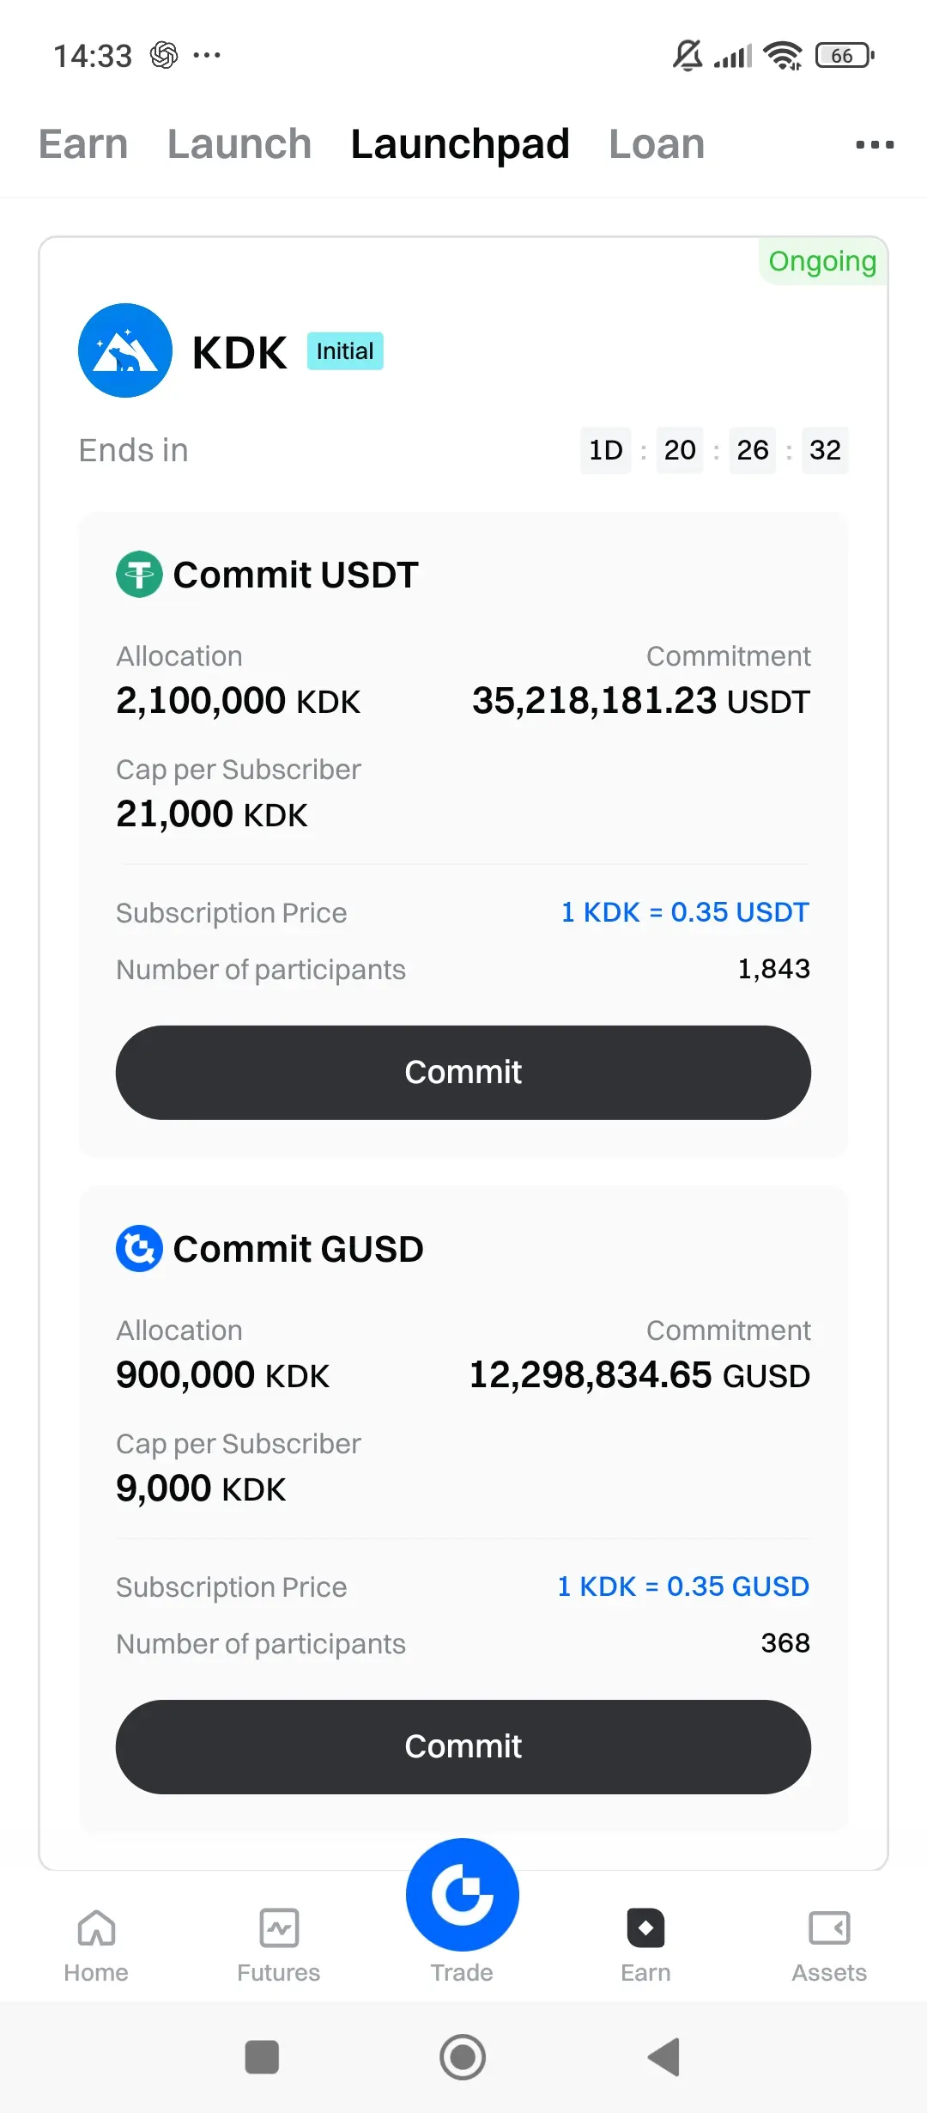Open the Home tab icon
This screenshot has height=2113, width=927.
pos(96,1928)
